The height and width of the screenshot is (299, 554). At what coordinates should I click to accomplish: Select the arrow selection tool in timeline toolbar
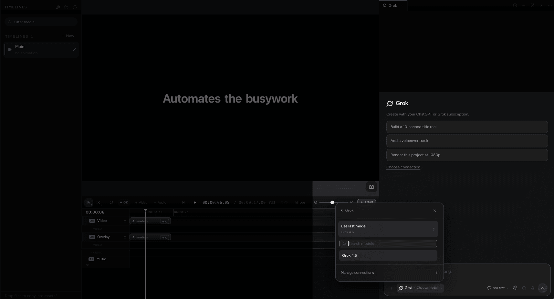89,203
